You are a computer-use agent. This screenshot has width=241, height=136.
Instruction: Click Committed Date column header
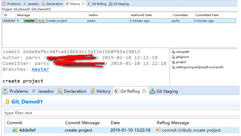(207, 15)
